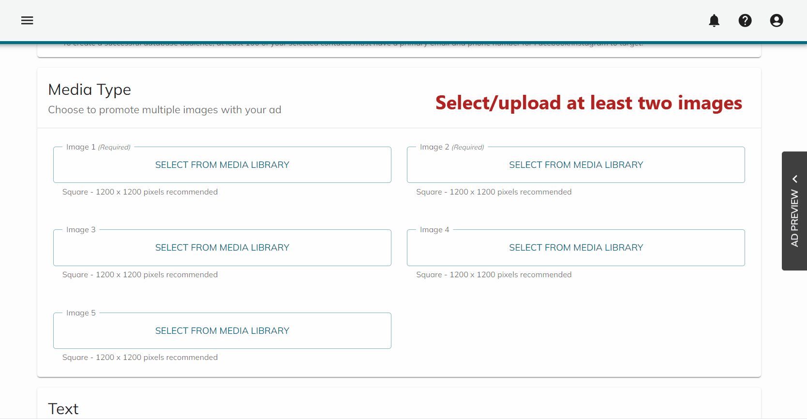Select Image 5 from media library
The height and width of the screenshot is (419, 807).
pyautogui.click(x=222, y=331)
